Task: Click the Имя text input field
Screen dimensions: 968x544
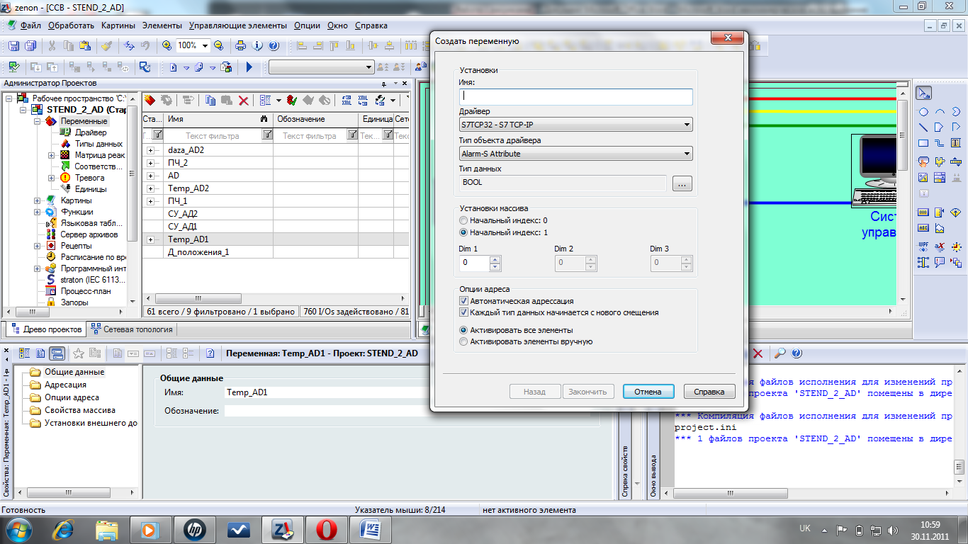Action: 575,96
